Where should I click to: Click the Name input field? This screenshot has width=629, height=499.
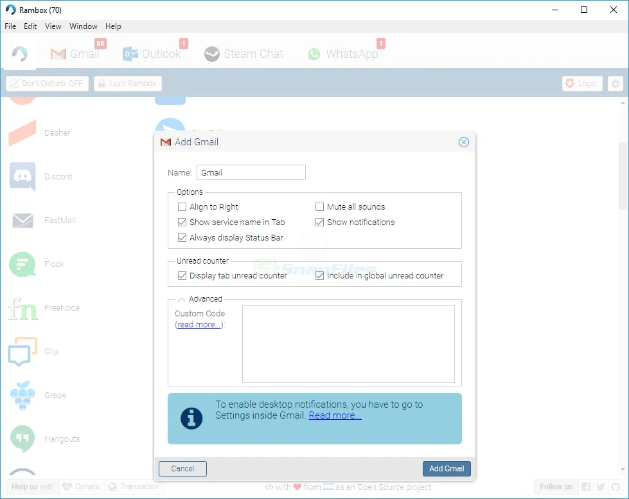(251, 172)
